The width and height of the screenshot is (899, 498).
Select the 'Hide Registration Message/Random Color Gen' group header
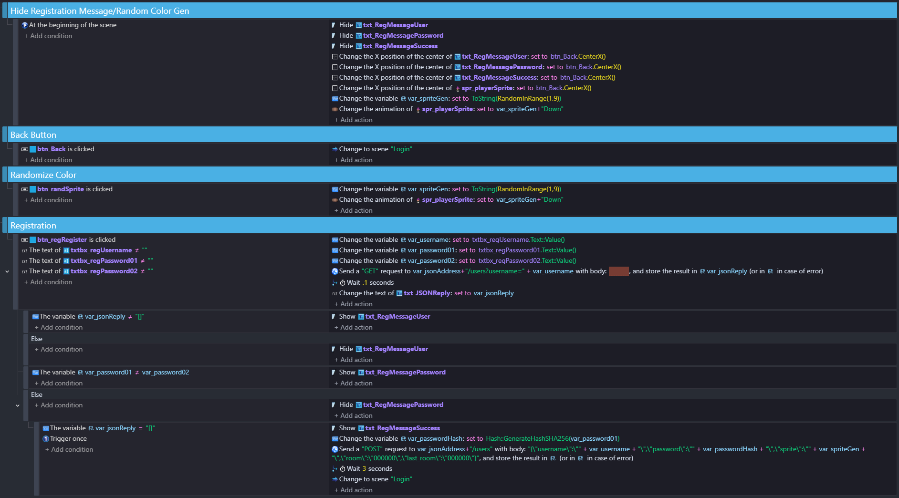tap(451, 11)
